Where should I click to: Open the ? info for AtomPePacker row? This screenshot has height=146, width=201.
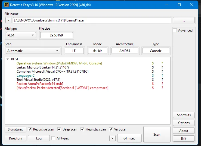162,84
